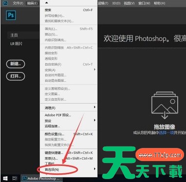Close the 编辑(E) menu in menu bar

pos(32,3)
